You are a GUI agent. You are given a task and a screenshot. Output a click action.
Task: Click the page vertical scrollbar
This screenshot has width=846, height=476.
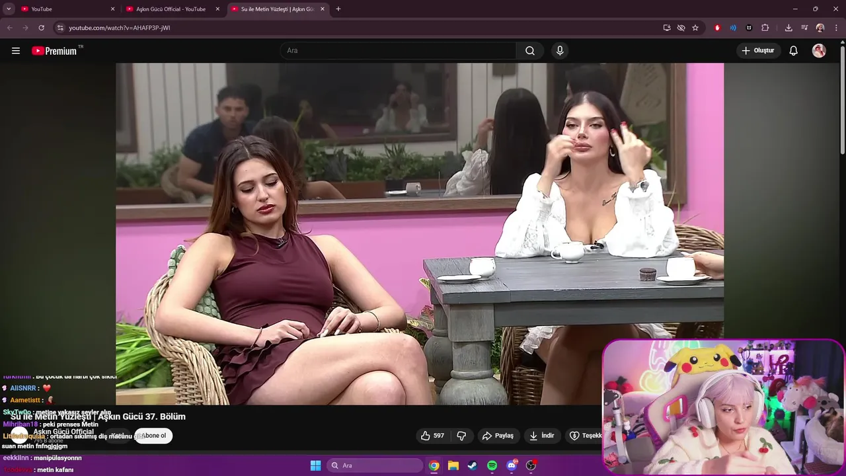842,99
